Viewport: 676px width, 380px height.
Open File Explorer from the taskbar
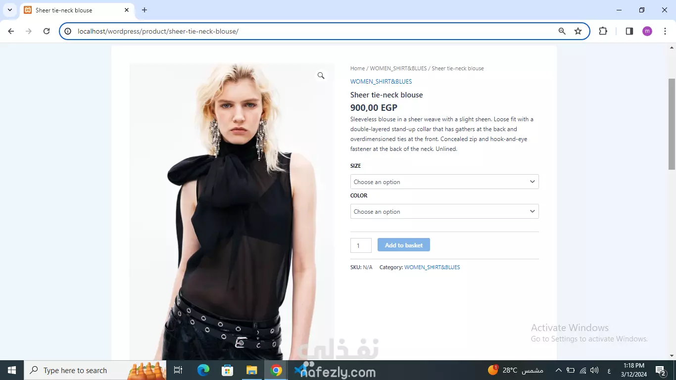point(252,370)
